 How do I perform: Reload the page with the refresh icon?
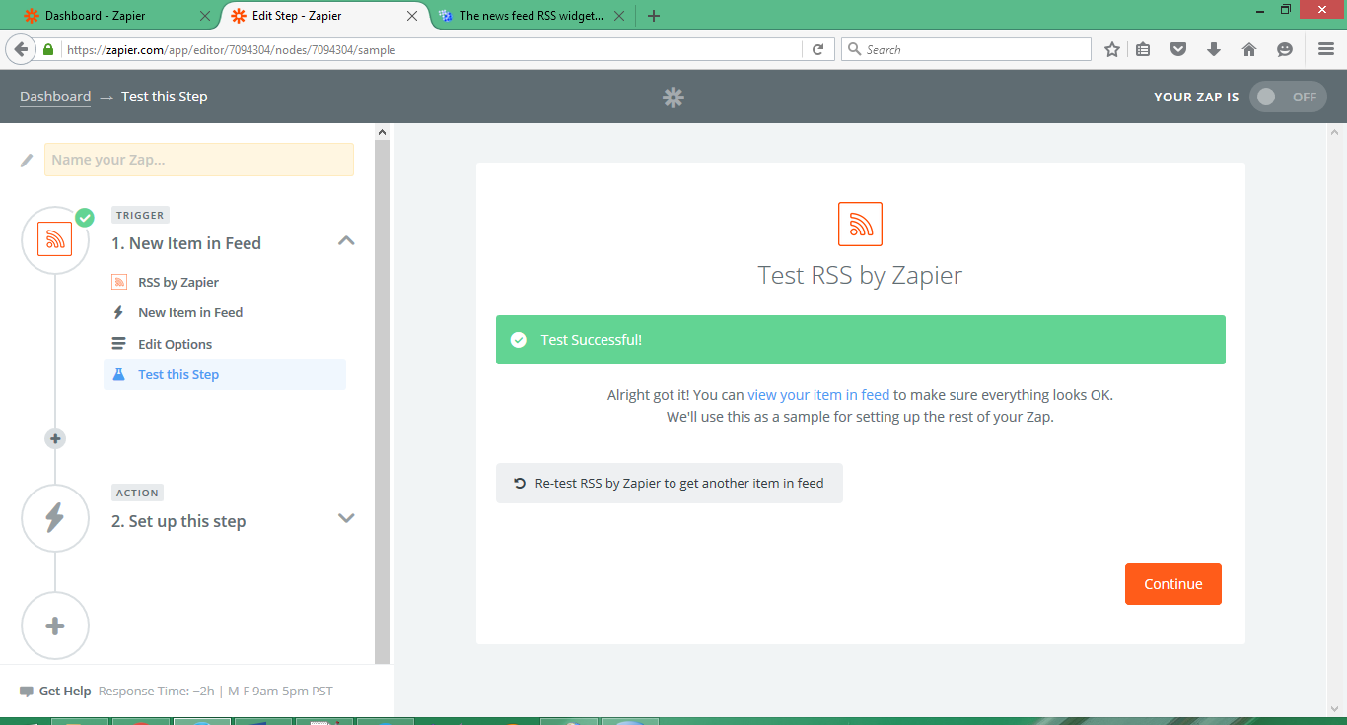click(x=817, y=49)
